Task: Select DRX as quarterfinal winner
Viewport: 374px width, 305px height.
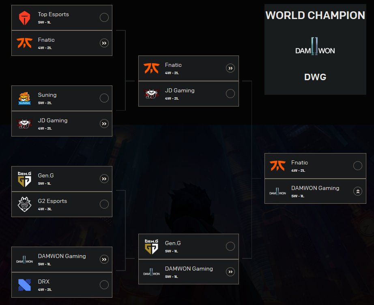Action: (104, 284)
